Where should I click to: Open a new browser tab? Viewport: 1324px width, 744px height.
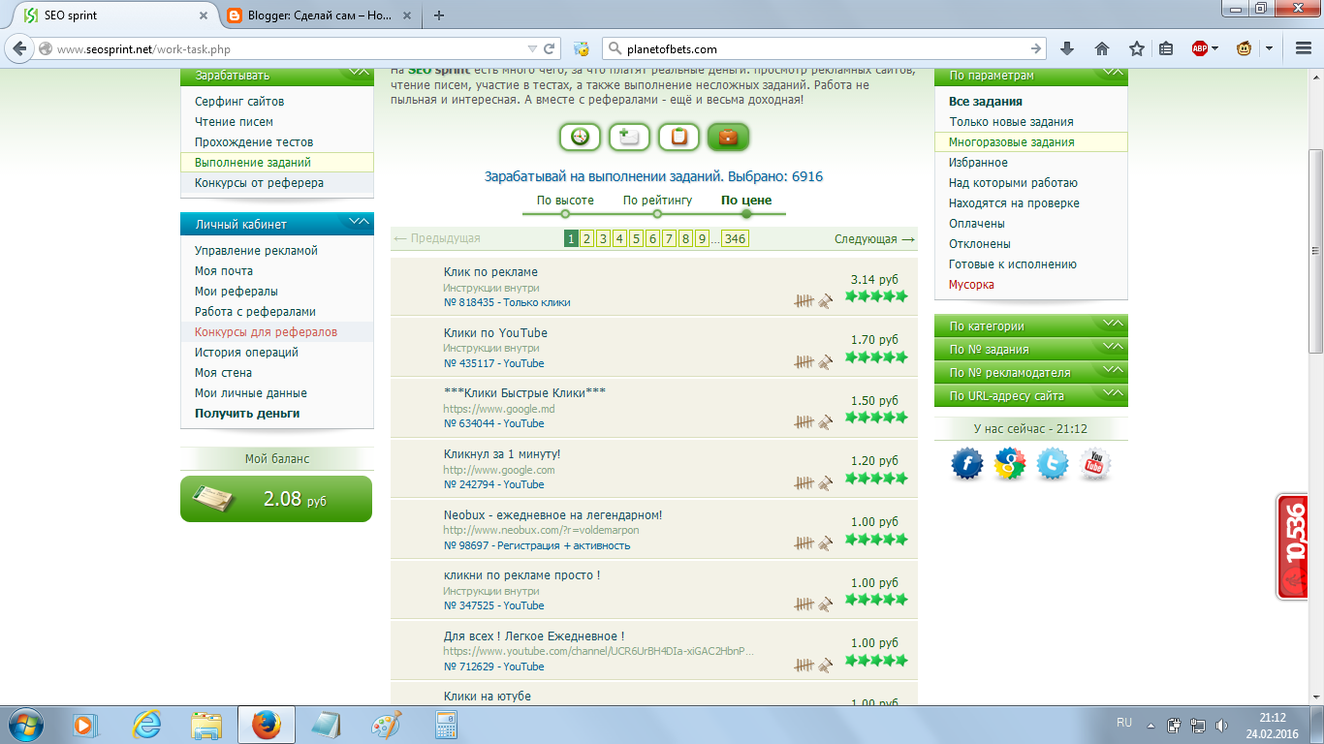(x=439, y=15)
